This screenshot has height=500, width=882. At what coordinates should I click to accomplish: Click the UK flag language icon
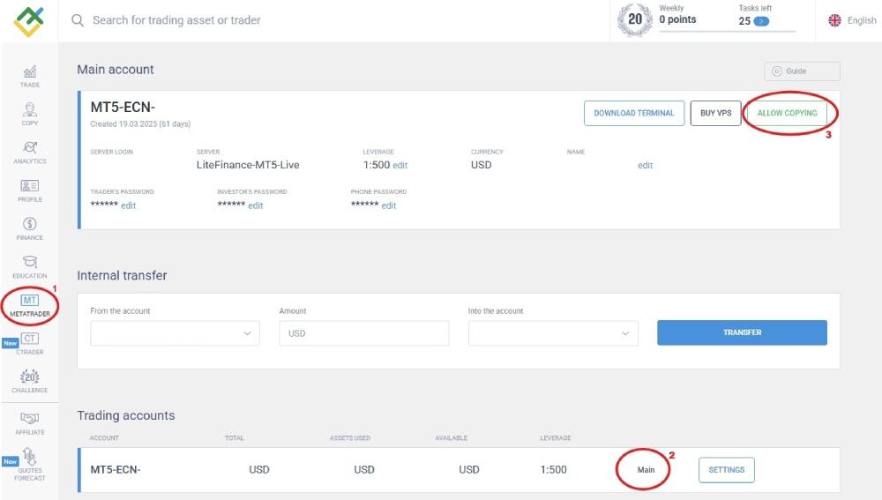point(834,20)
